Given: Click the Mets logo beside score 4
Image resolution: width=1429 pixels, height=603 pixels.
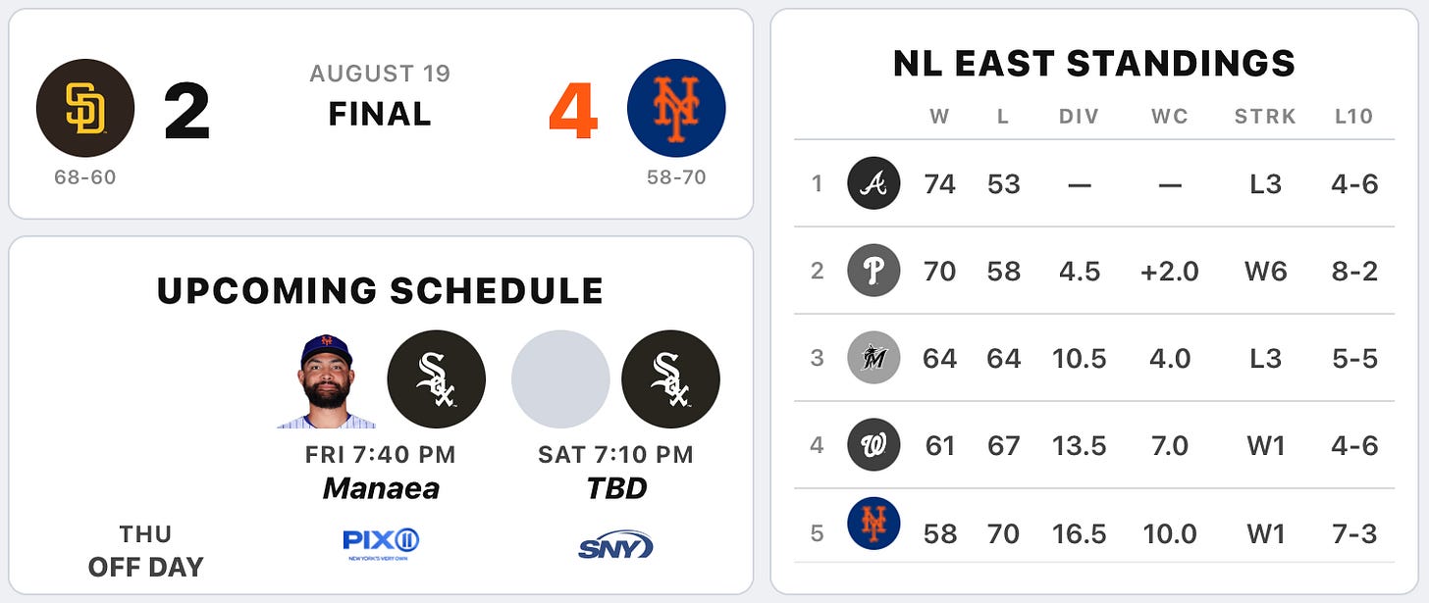Looking at the screenshot, I should [x=676, y=108].
